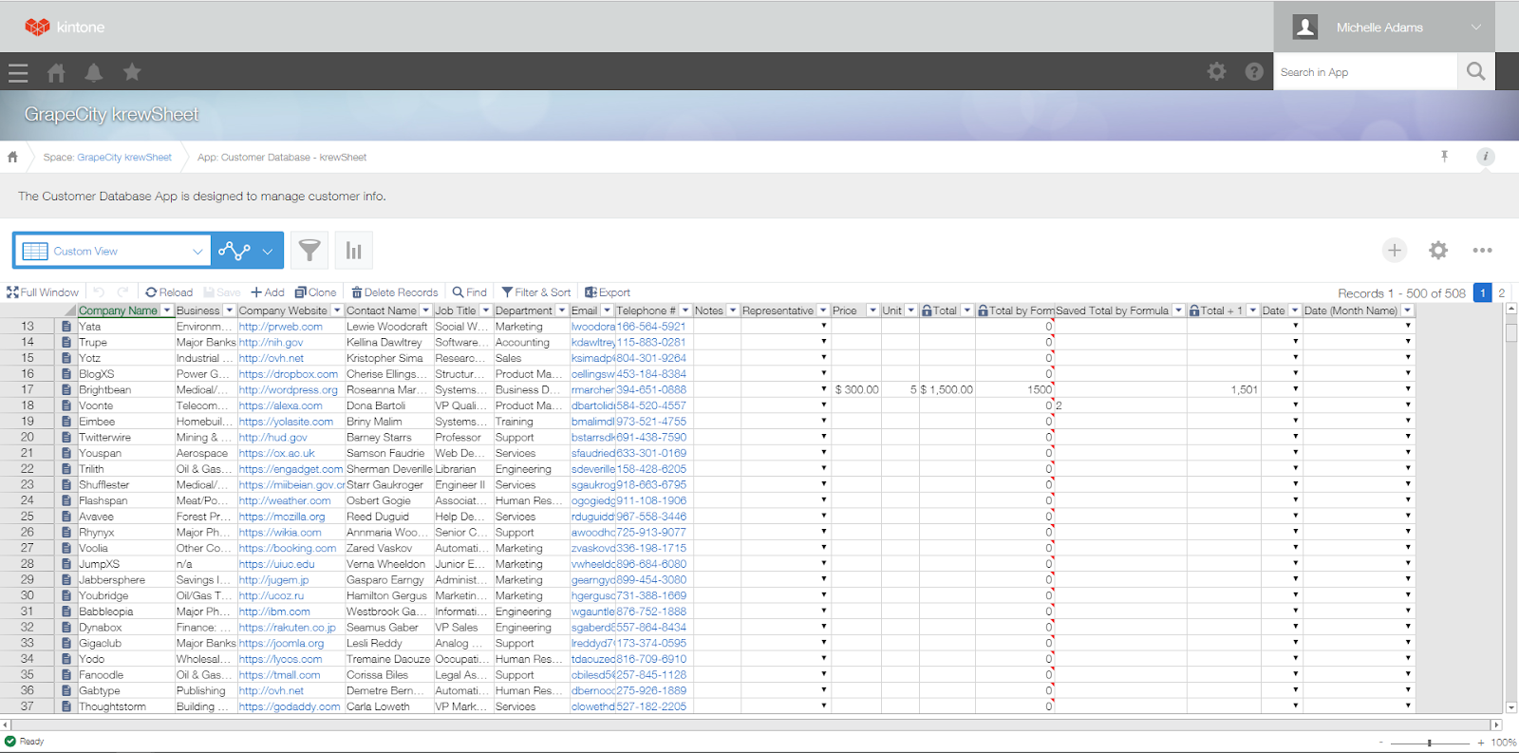
Task: Pin the app using pushpin icon
Action: 1444,157
